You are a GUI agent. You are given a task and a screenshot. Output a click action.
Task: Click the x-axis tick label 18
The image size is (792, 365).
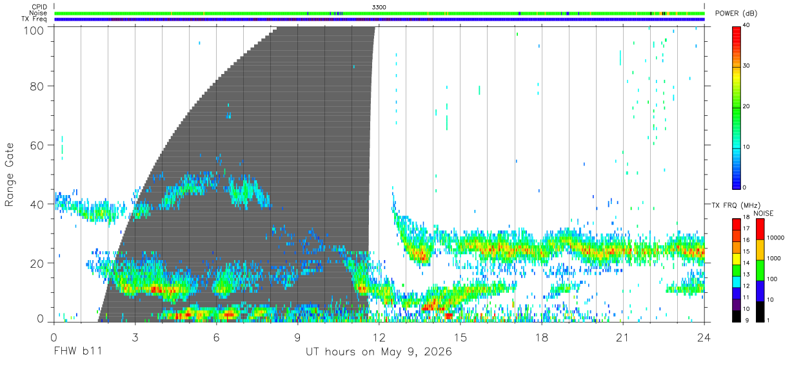click(542, 337)
